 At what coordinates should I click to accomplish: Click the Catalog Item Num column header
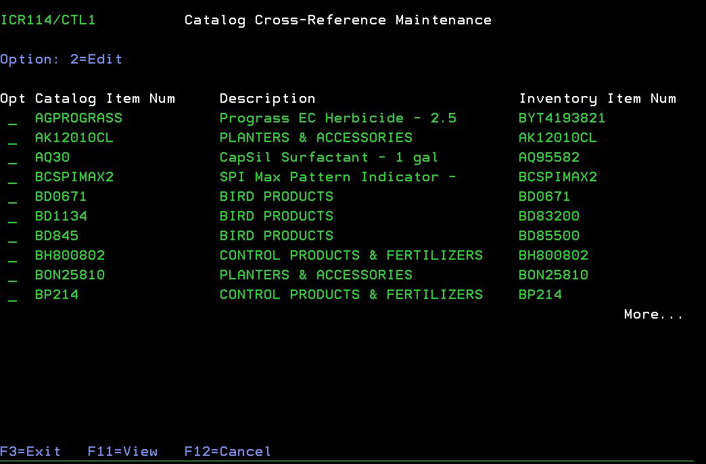pyautogui.click(x=105, y=99)
